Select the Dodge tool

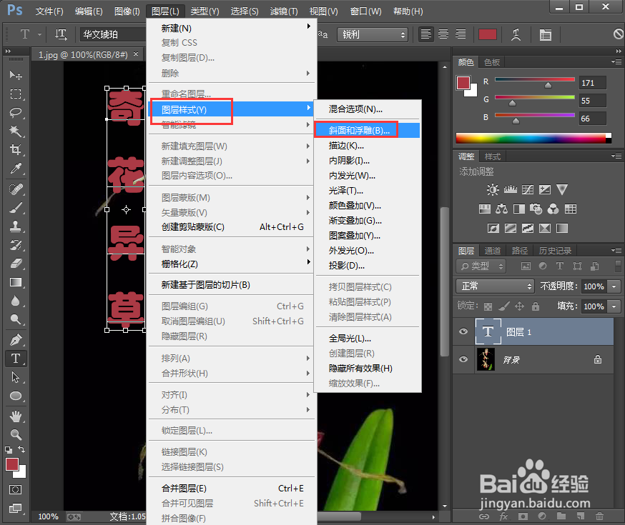16,319
